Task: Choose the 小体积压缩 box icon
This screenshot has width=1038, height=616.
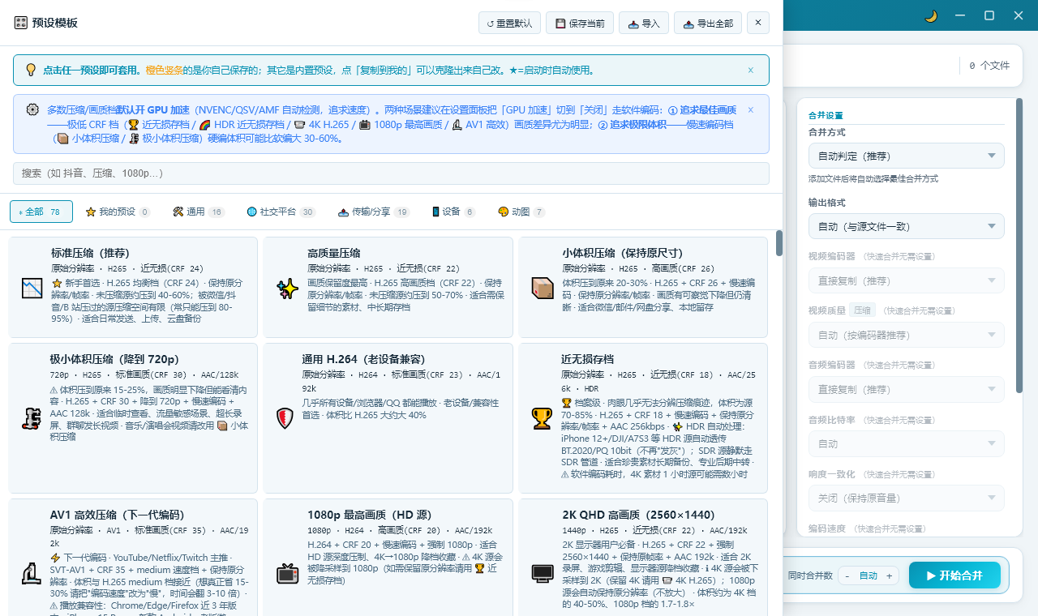Action: click(542, 288)
